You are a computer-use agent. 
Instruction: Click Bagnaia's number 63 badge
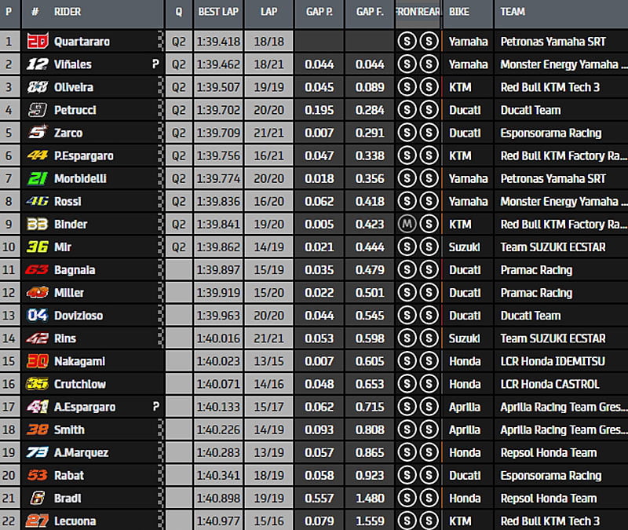tap(37, 269)
